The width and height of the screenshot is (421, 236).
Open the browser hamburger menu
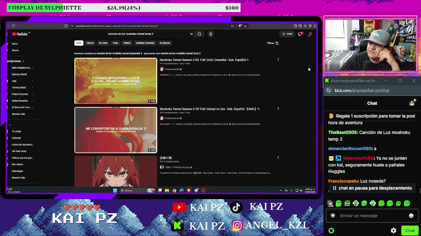[315, 26]
